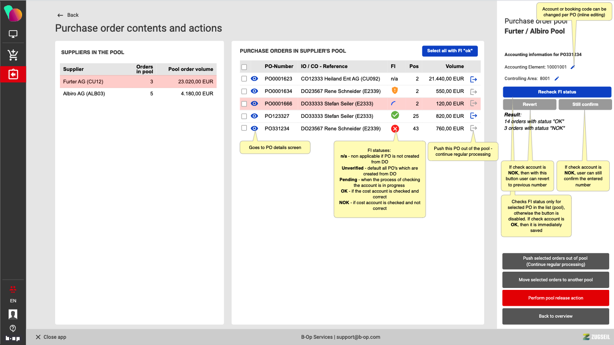Edit Controlling Area with pencil icon
This screenshot has height=345, width=614.
(x=556, y=79)
